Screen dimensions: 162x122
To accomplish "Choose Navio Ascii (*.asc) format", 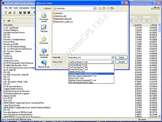I will coord(91,78).
